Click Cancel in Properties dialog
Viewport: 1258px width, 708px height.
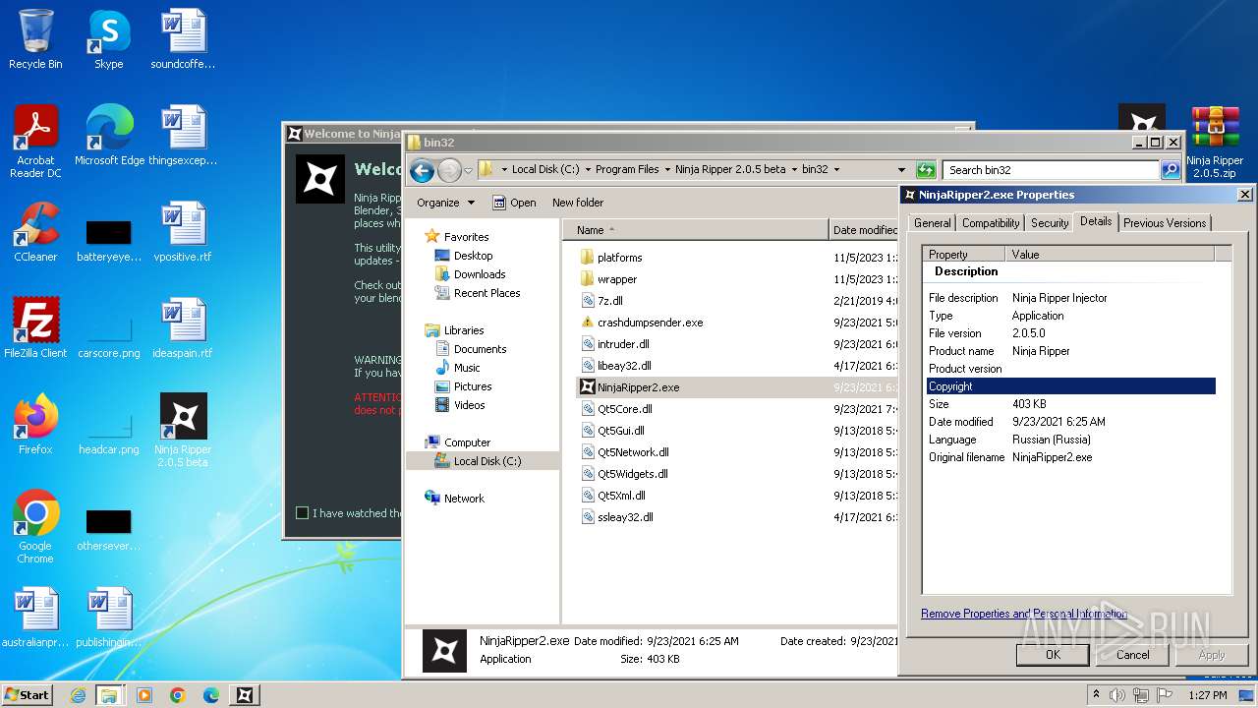click(1132, 655)
